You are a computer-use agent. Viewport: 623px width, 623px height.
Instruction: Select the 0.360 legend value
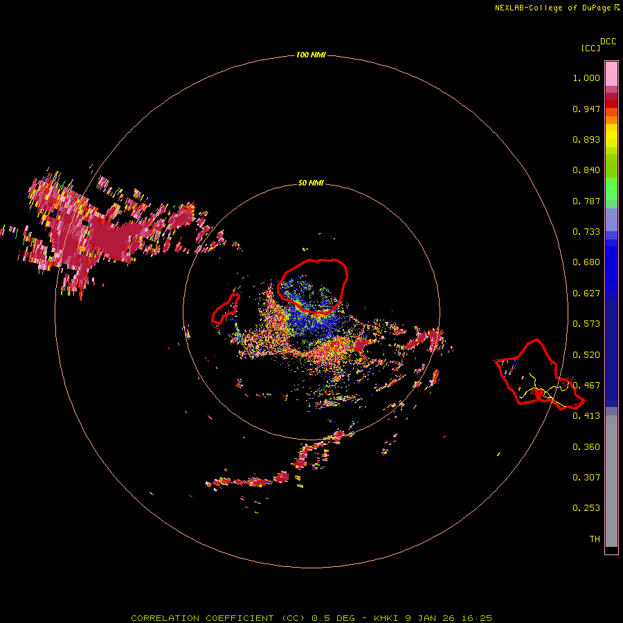[586, 447]
